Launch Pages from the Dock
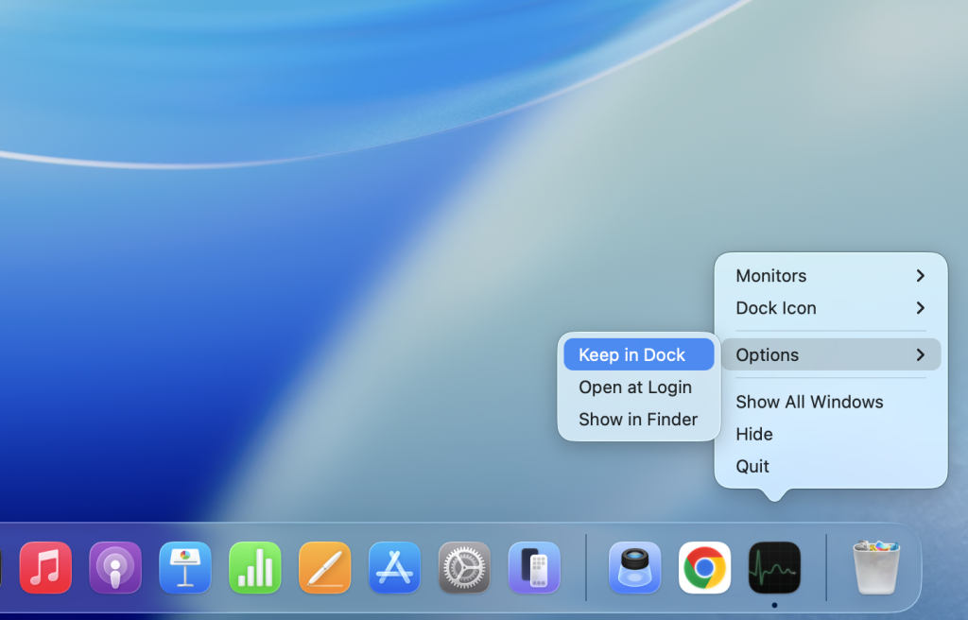Image resolution: width=968 pixels, height=620 pixels. [x=325, y=567]
